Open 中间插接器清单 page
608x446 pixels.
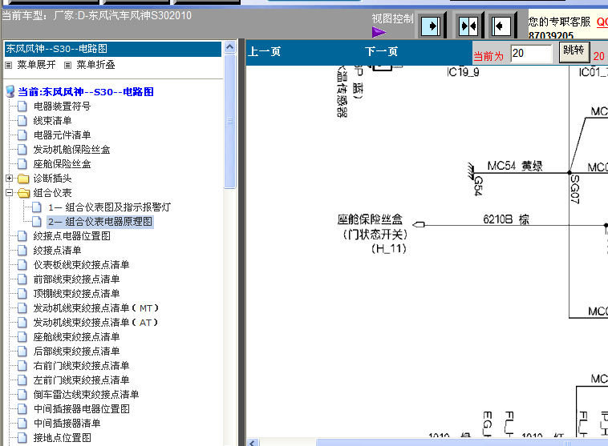pyautogui.click(x=67, y=423)
